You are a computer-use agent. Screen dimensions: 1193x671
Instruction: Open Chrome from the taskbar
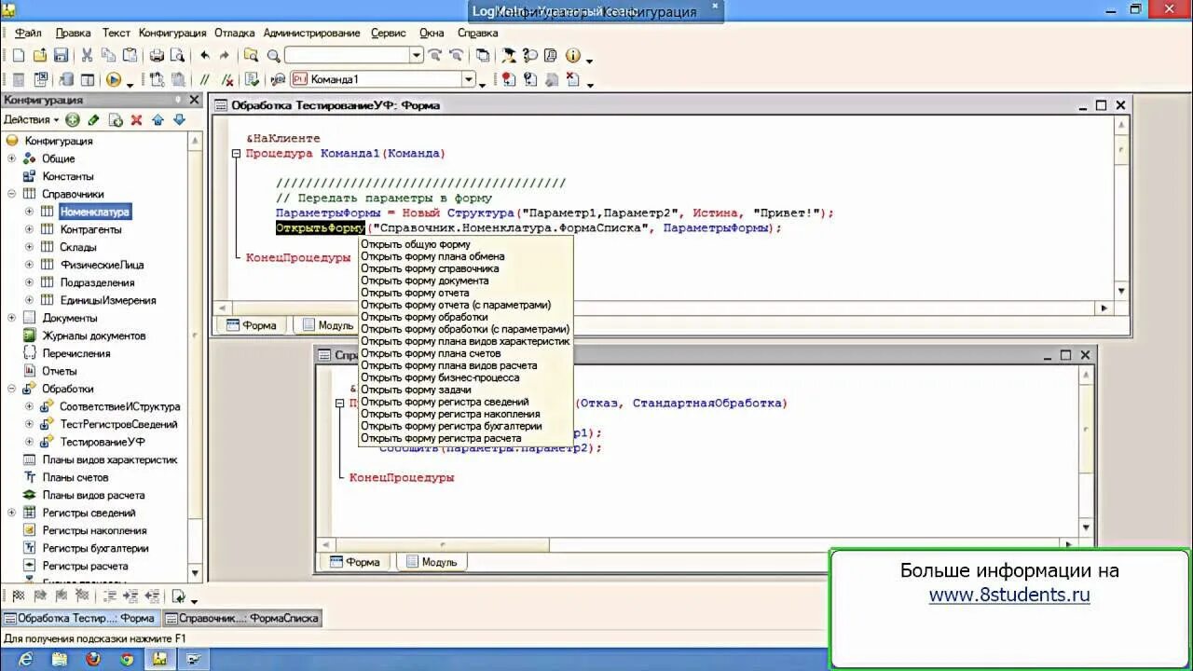click(127, 660)
